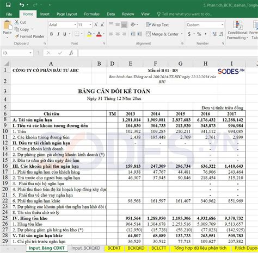Open the Alignment dialog launcher
Image resolution: width=258 pixels, height=253 pixels.
182,43
